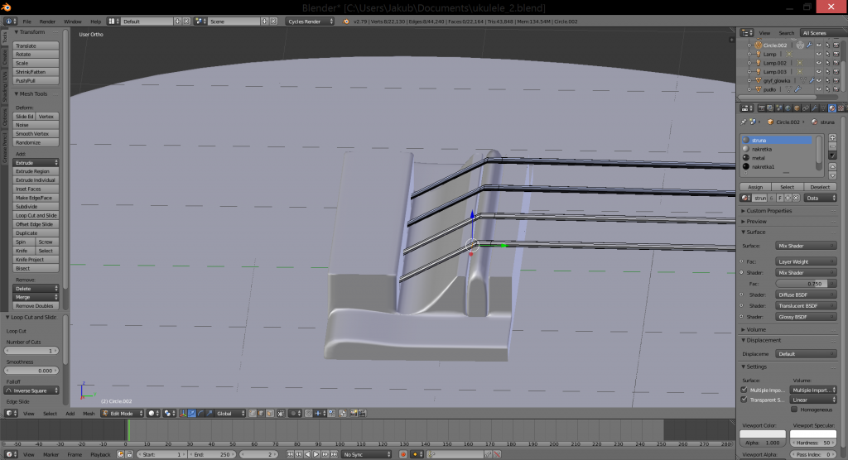This screenshot has width=848, height=460.
Task: Open the Global orientation dropdown
Action: [x=230, y=414]
